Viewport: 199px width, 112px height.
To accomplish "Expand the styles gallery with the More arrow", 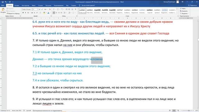I will 177,13.
